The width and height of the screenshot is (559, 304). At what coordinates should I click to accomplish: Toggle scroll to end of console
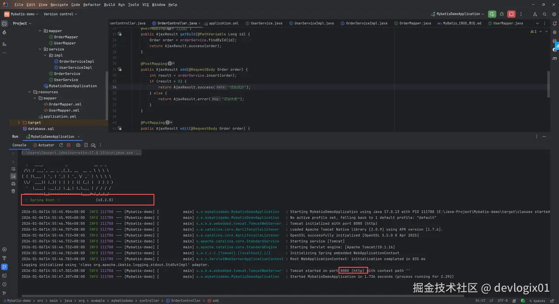pyautogui.click(x=13, y=176)
